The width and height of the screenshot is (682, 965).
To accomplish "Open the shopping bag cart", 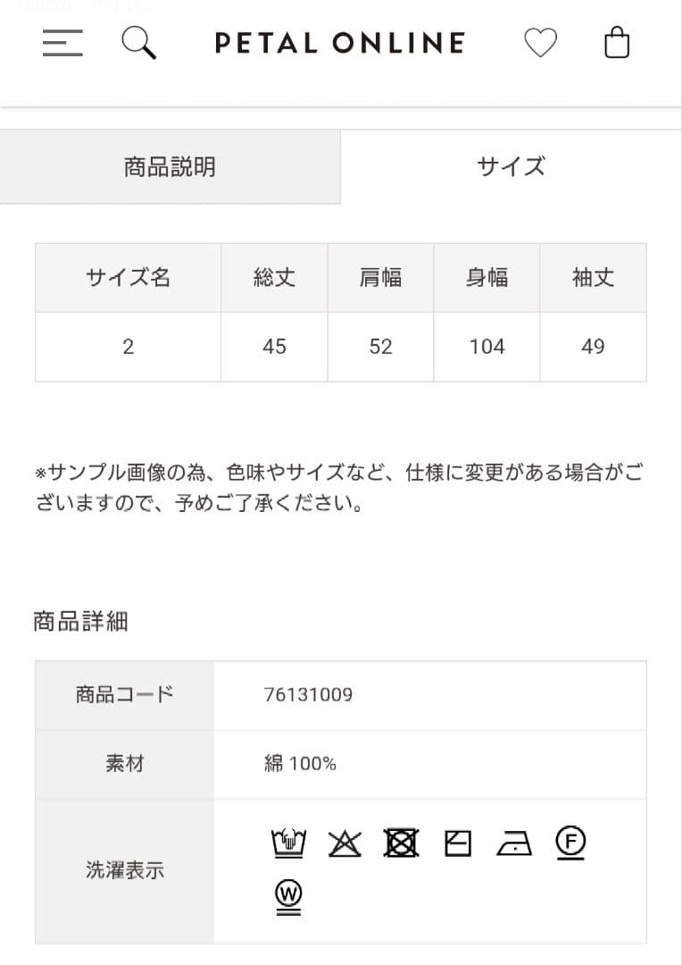I will pyautogui.click(x=617, y=43).
